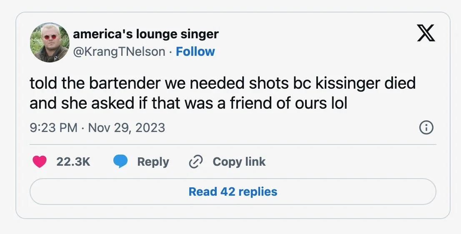461x234 pixels.
Task: Open the author's profile picture
Action: pyautogui.click(x=50, y=42)
